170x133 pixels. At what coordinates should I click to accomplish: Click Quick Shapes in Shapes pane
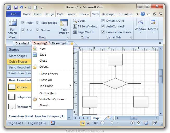point(19,61)
